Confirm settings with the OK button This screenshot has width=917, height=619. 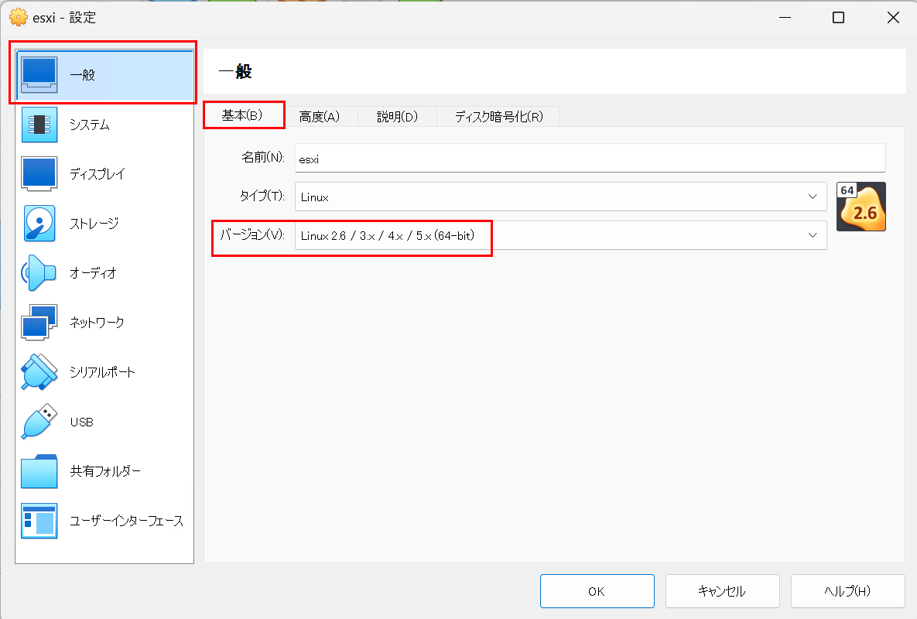597,591
